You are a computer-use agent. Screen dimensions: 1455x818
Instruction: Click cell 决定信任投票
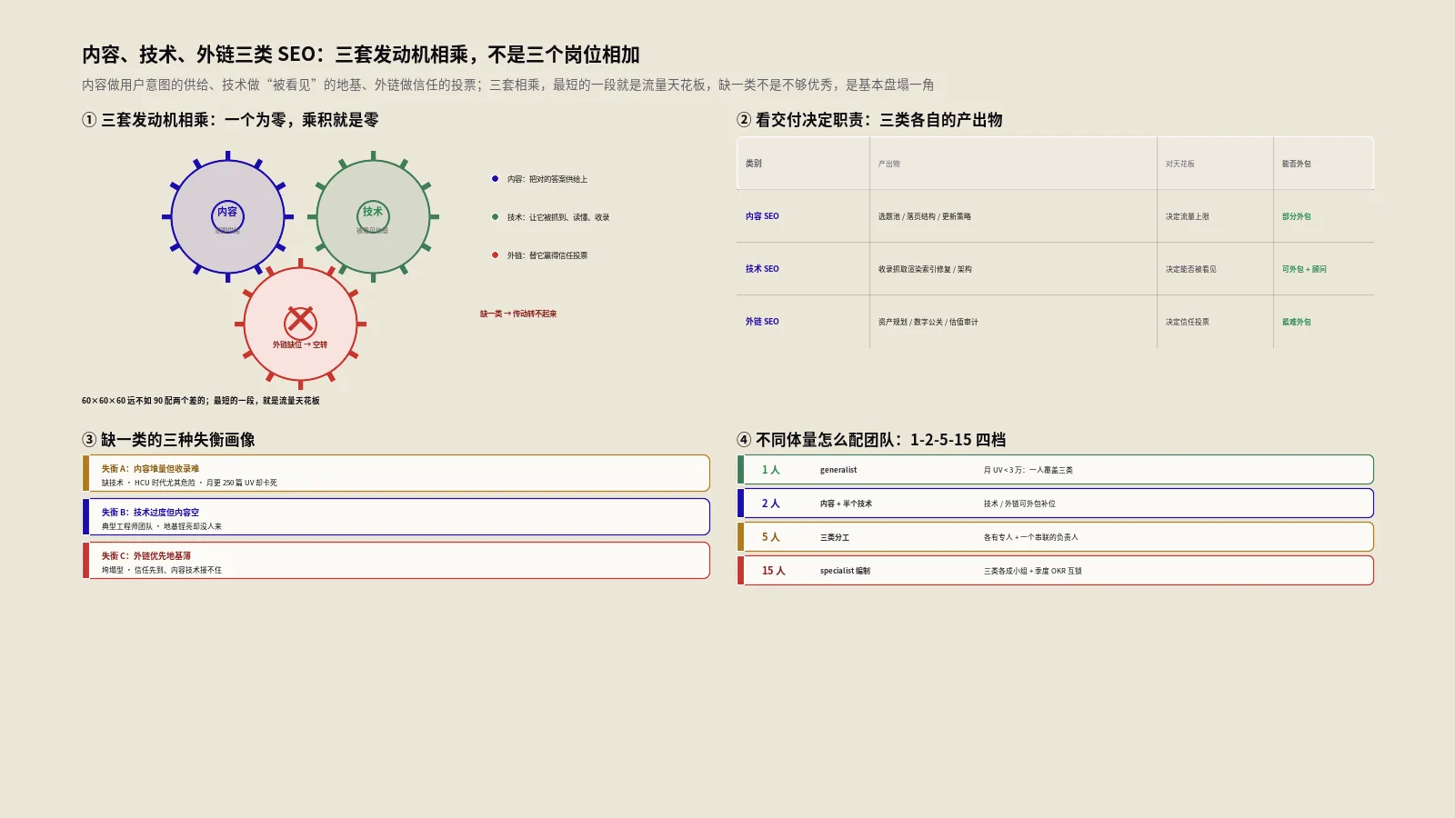coord(1188,322)
